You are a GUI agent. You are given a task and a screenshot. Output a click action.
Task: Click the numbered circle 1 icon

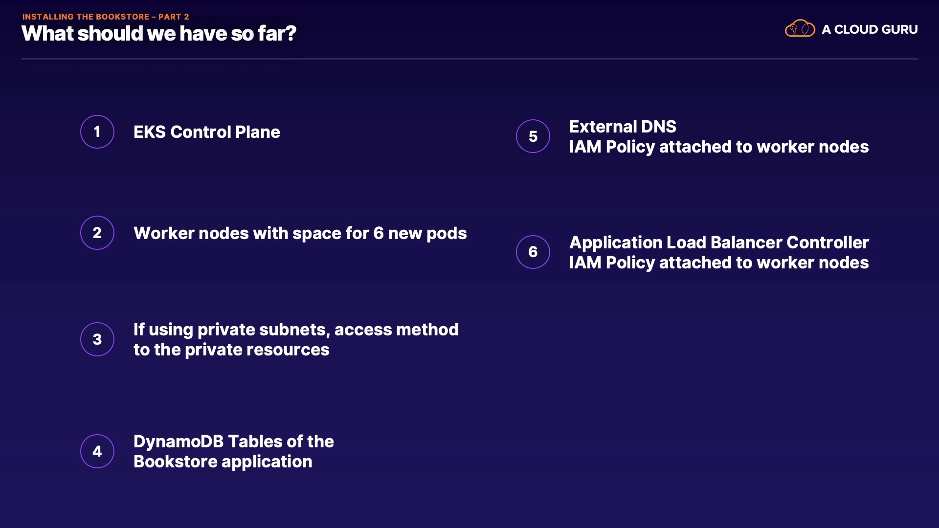pyautogui.click(x=97, y=132)
